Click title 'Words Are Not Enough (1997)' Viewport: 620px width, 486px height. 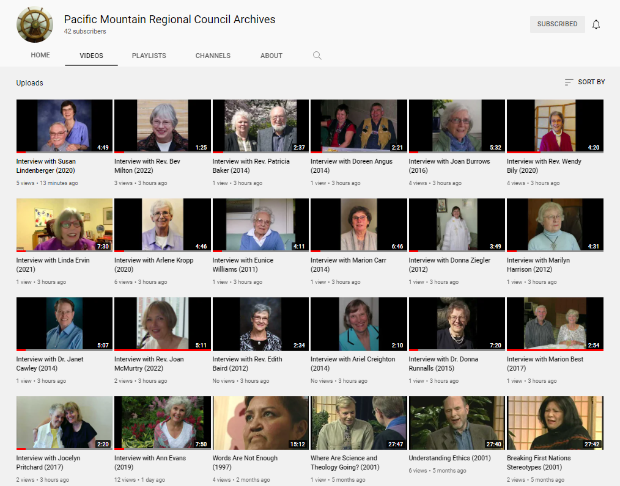[245, 463]
